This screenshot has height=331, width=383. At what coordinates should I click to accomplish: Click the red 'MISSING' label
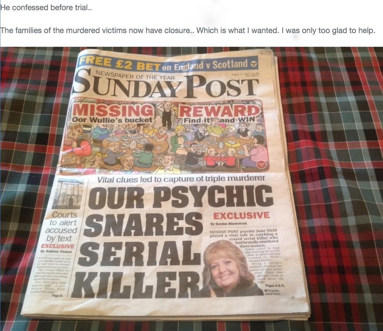pyautogui.click(x=113, y=111)
